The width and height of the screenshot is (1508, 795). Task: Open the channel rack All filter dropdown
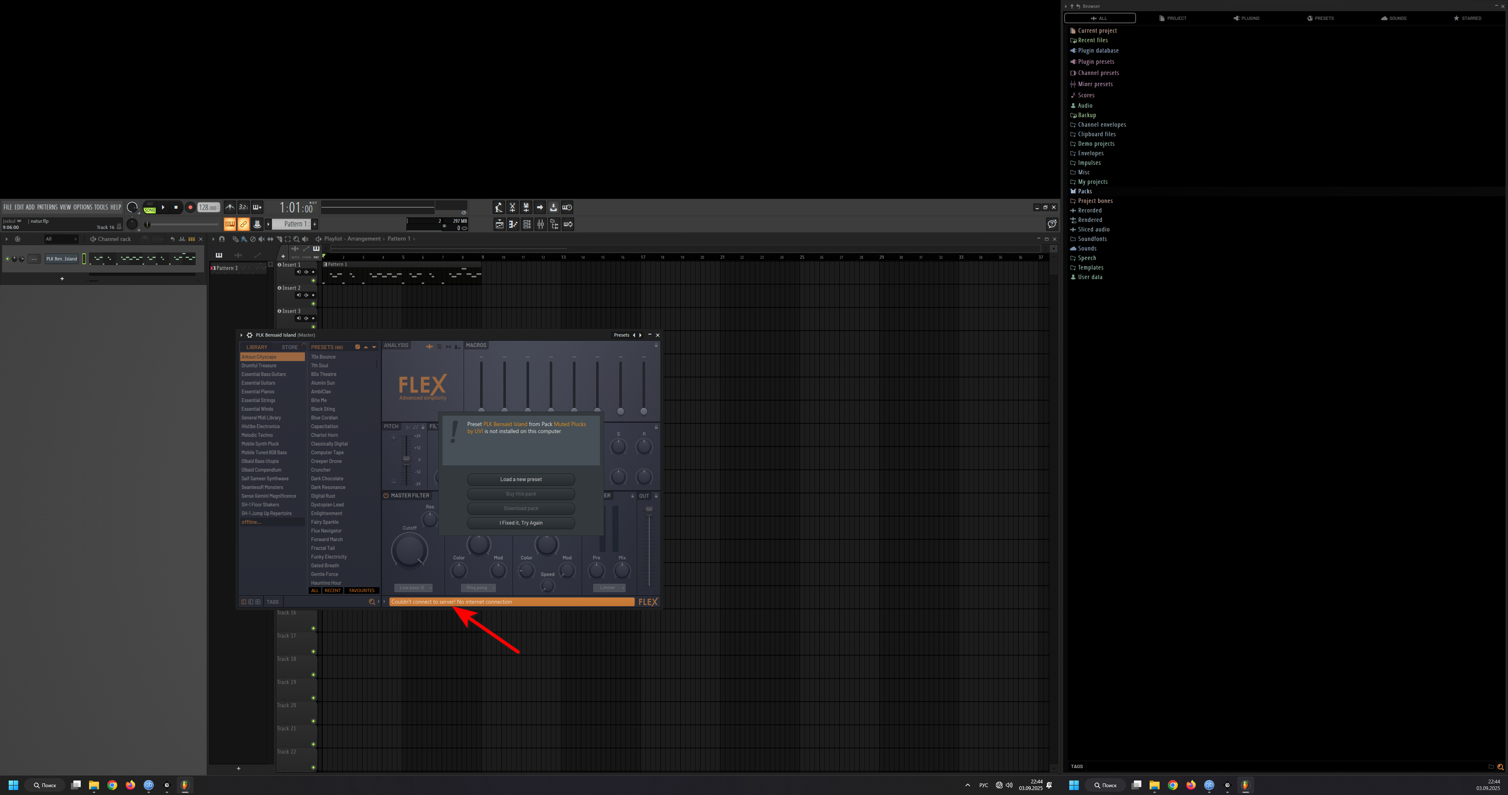click(x=61, y=238)
